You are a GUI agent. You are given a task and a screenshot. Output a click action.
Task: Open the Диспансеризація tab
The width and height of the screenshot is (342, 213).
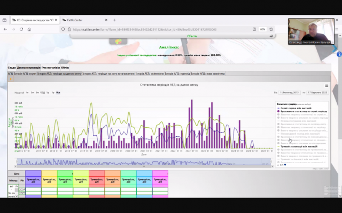(x=28, y=68)
